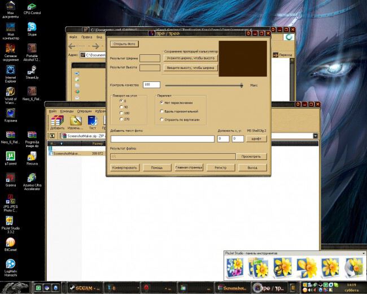The height and width of the screenshot is (294, 367).
Task: Switch to the STEAM taskbar button
Action: pyautogui.click(x=85, y=288)
